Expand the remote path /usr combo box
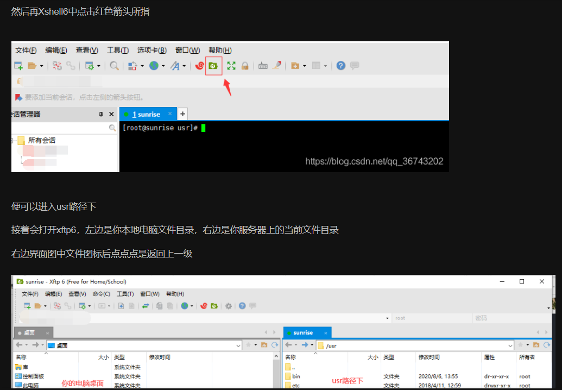The image size is (562, 390). pyautogui.click(x=510, y=345)
